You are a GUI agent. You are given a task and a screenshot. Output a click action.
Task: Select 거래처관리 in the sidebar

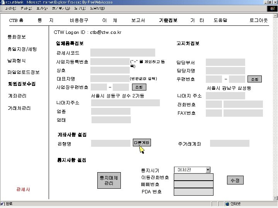[19, 108]
